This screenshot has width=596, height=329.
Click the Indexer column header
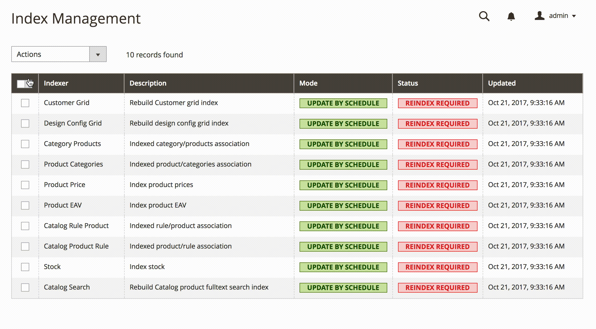point(56,83)
